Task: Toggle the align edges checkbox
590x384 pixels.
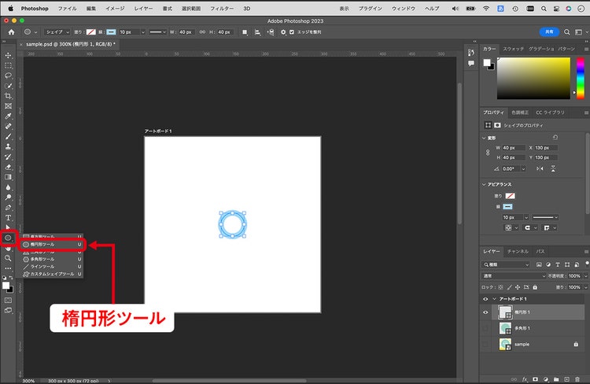Action: pos(292,32)
